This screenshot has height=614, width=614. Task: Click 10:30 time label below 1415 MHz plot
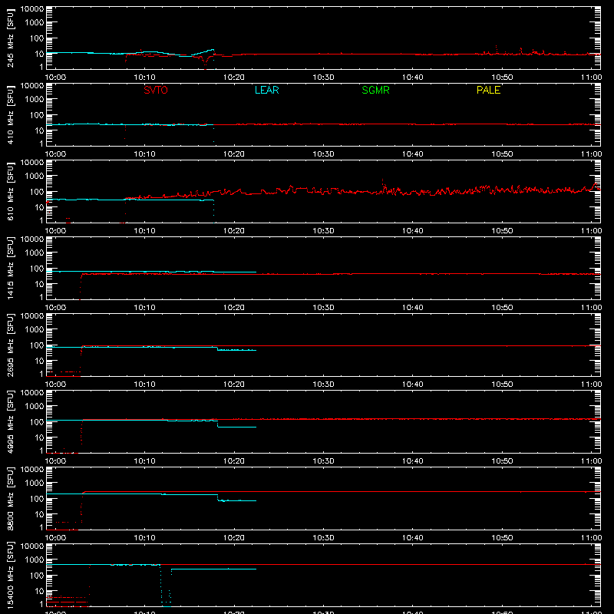pyautogui.click(x=323, y=308)
